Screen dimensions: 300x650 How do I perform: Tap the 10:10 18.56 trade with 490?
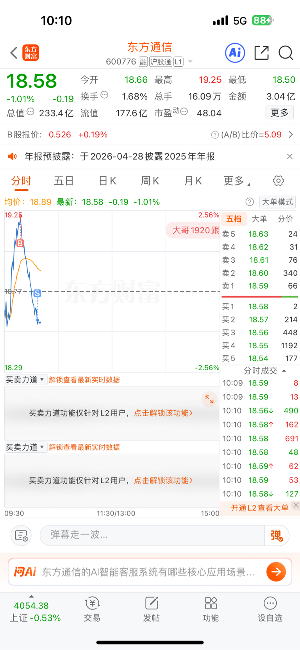(x=260, y=411)
